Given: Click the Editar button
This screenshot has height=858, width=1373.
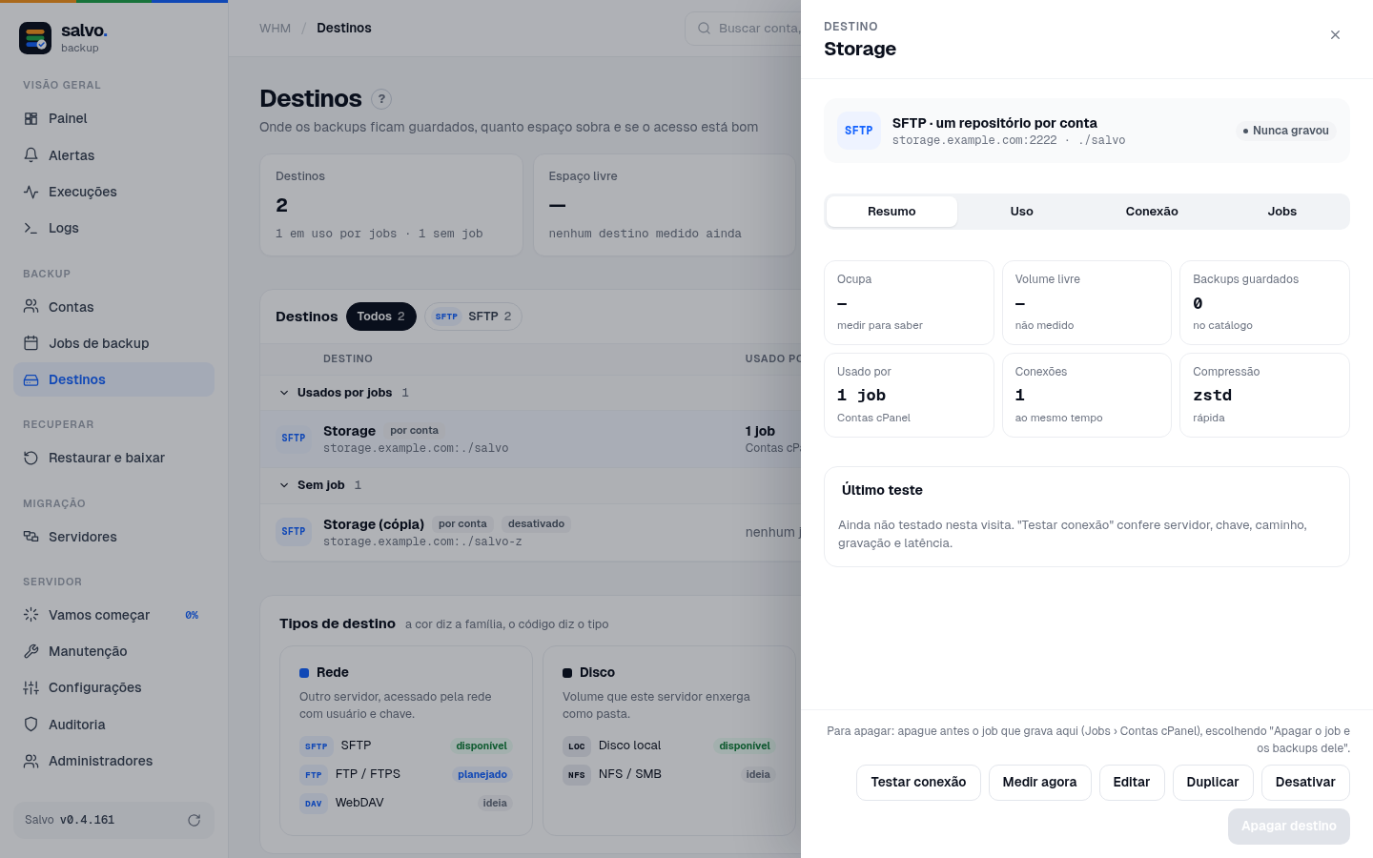Looking at the screenshot, I should 1132,783.
